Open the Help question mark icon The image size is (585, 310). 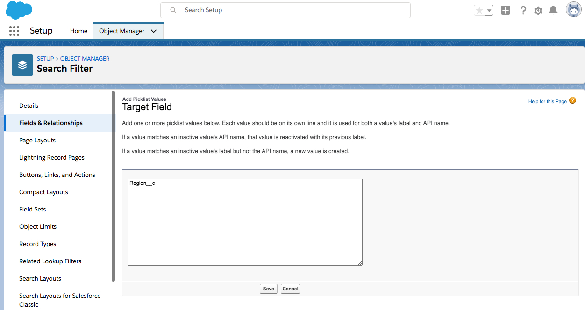tap(523, 10)
